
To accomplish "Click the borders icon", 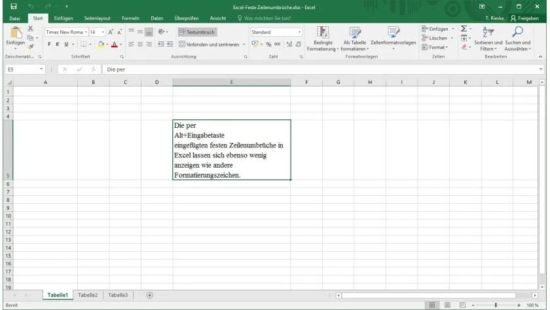I will pyautogui.click(x=84, y=44).
